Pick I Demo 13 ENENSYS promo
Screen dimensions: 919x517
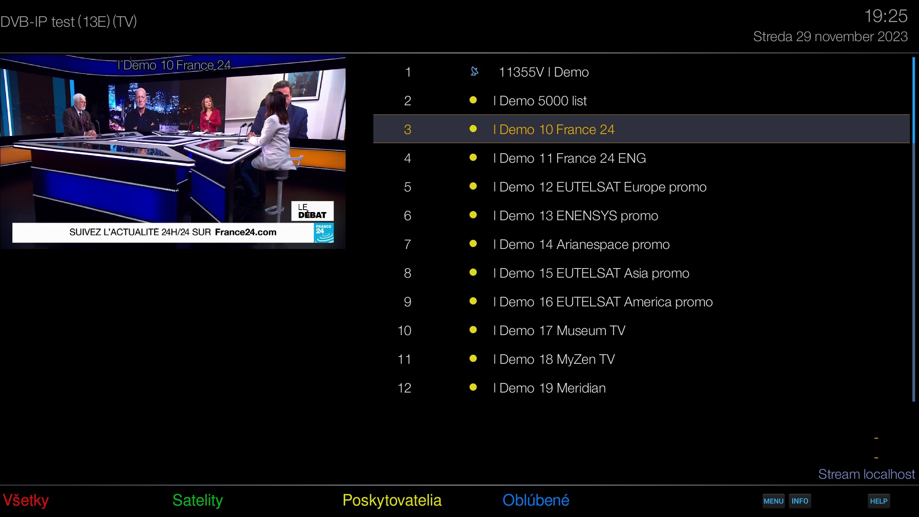click(x=641, y=215)
